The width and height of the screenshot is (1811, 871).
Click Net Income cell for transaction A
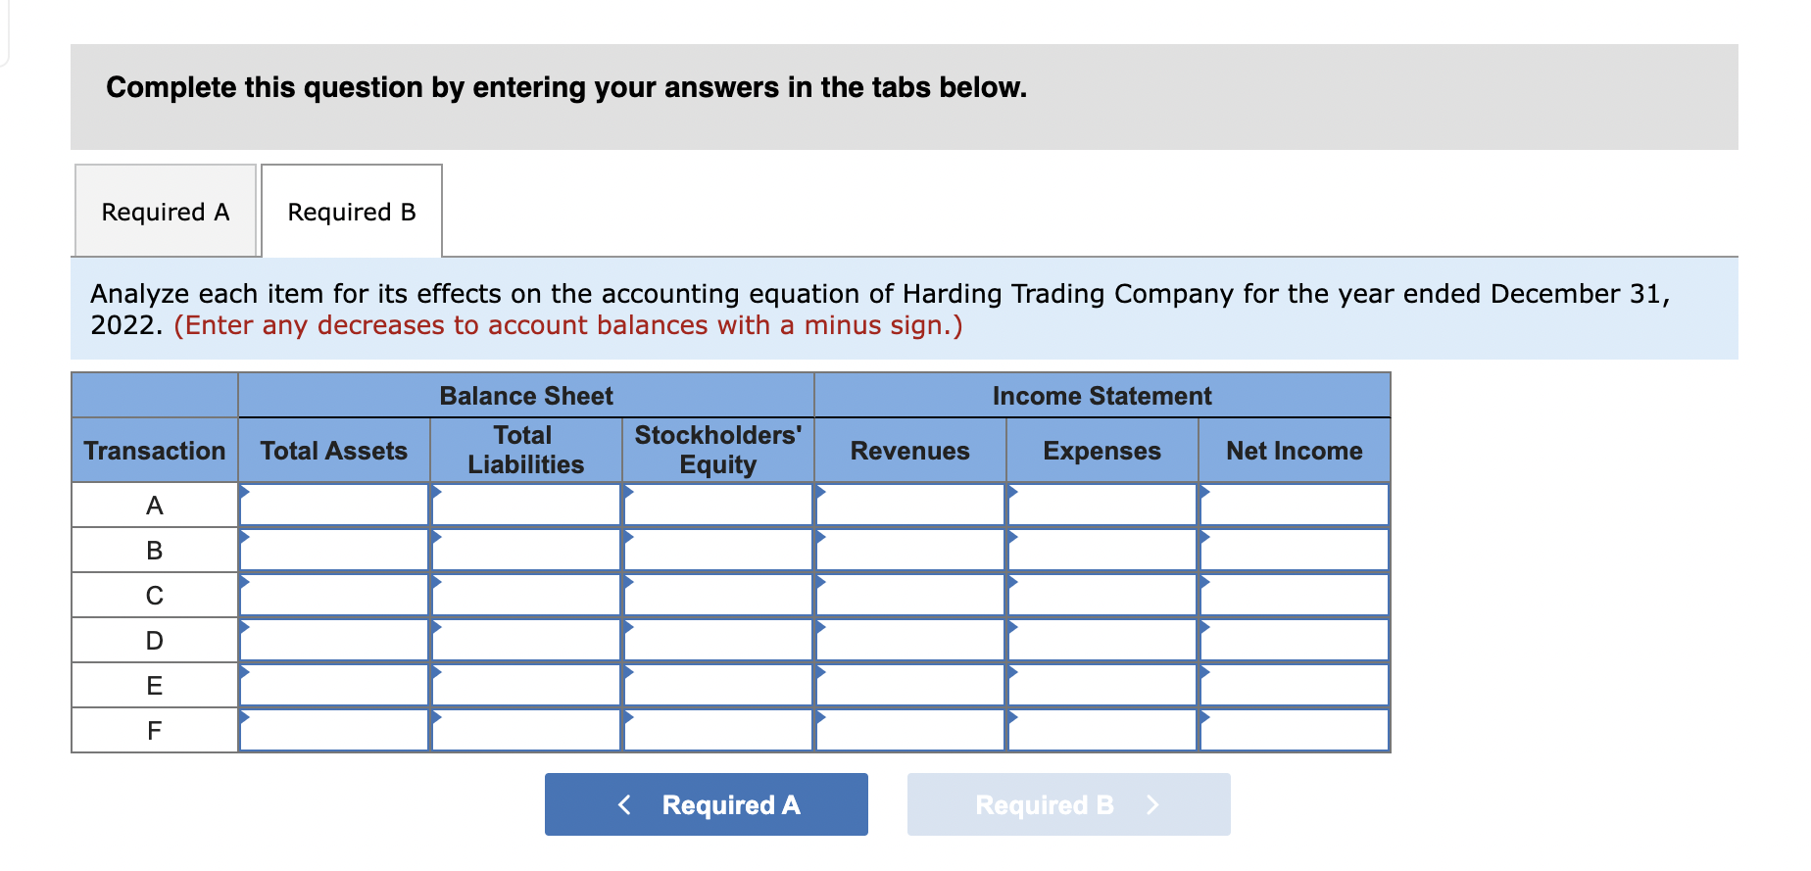[x=1294, y=505]
